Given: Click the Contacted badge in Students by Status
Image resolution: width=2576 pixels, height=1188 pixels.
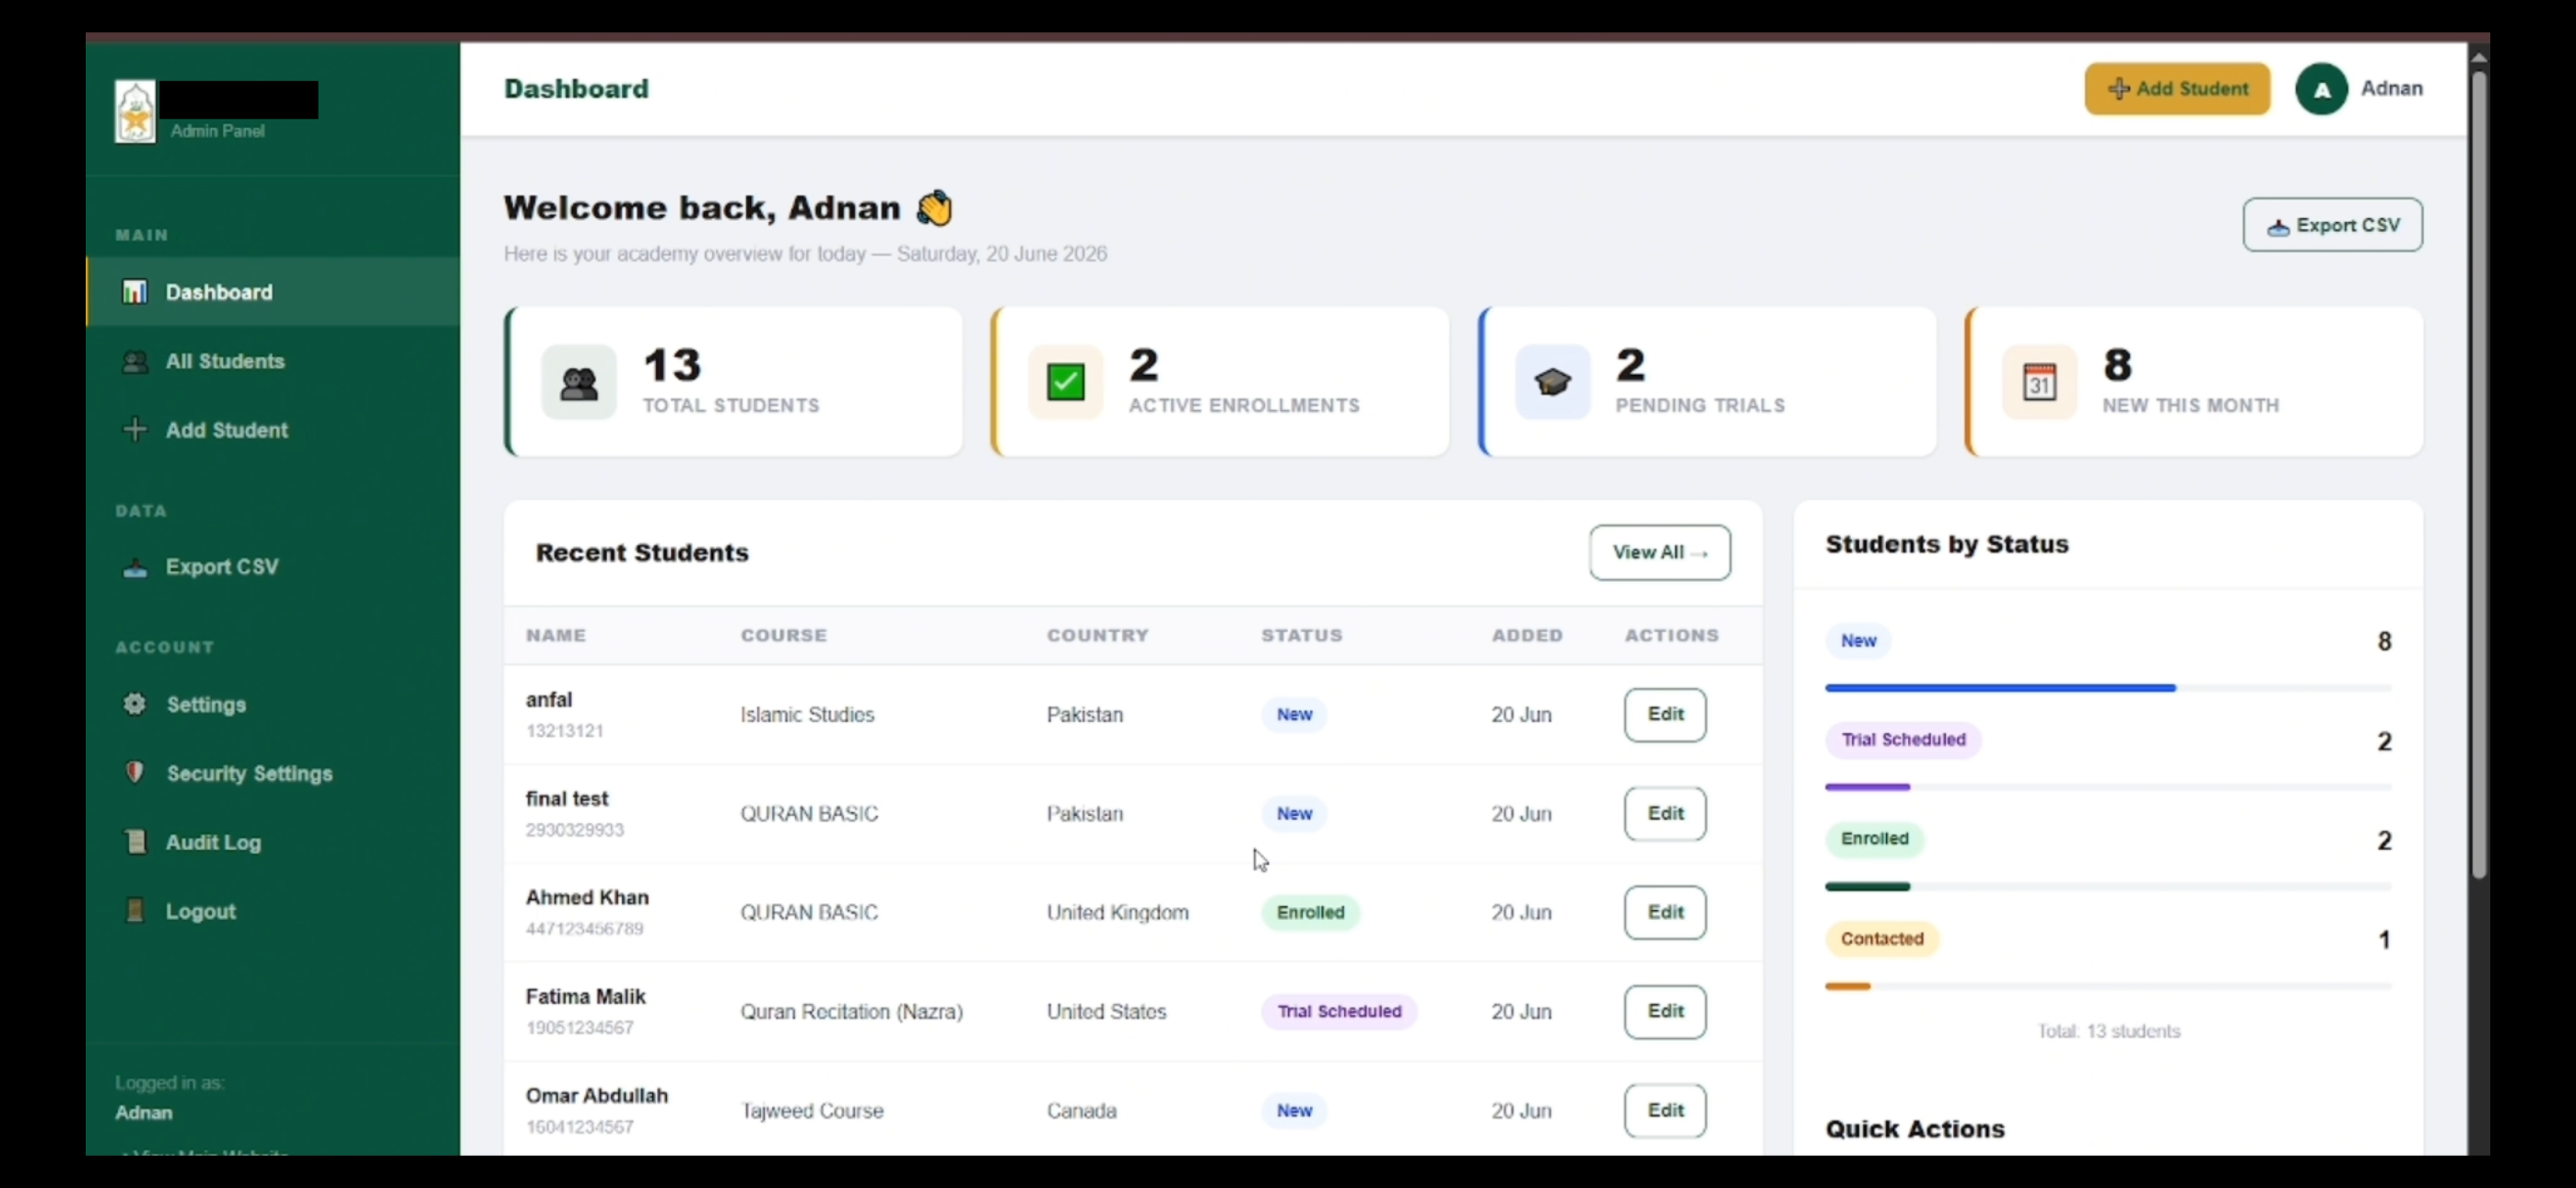Looking at the screenshot, I should tap(1882, 939).
